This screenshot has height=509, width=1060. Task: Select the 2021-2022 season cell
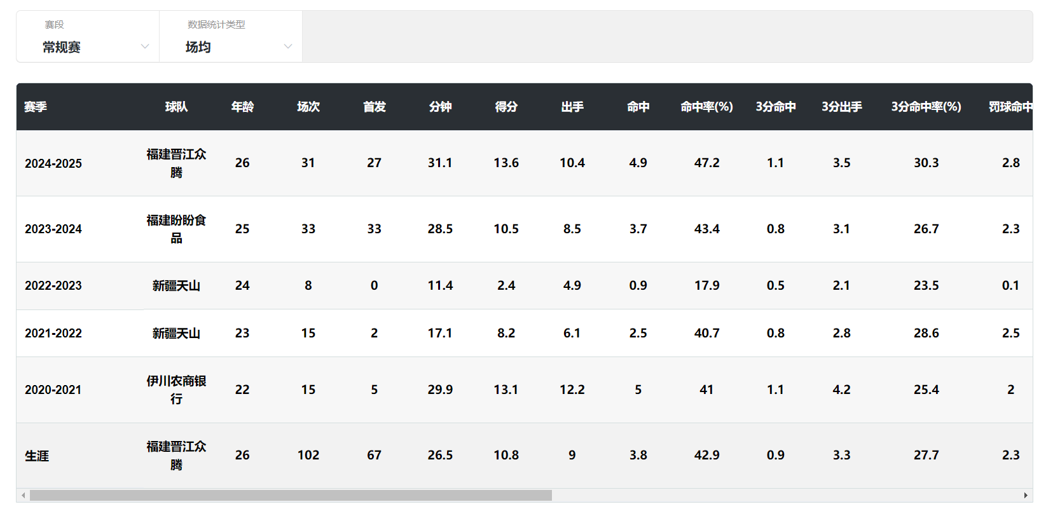pyautogui.click(x=53, y=333)
